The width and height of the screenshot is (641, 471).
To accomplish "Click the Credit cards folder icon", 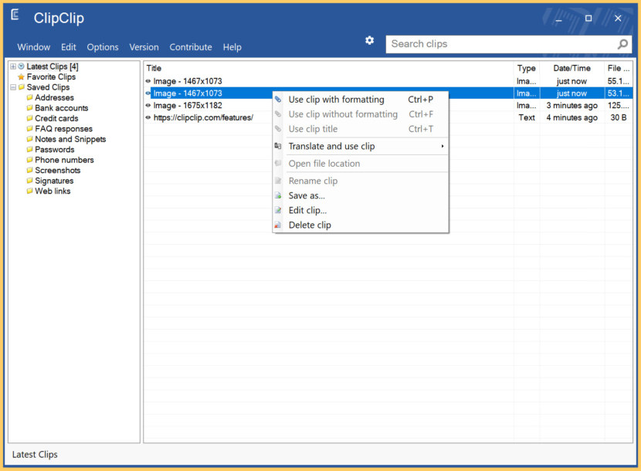I will pyautogui.click(x=29, y=118).
